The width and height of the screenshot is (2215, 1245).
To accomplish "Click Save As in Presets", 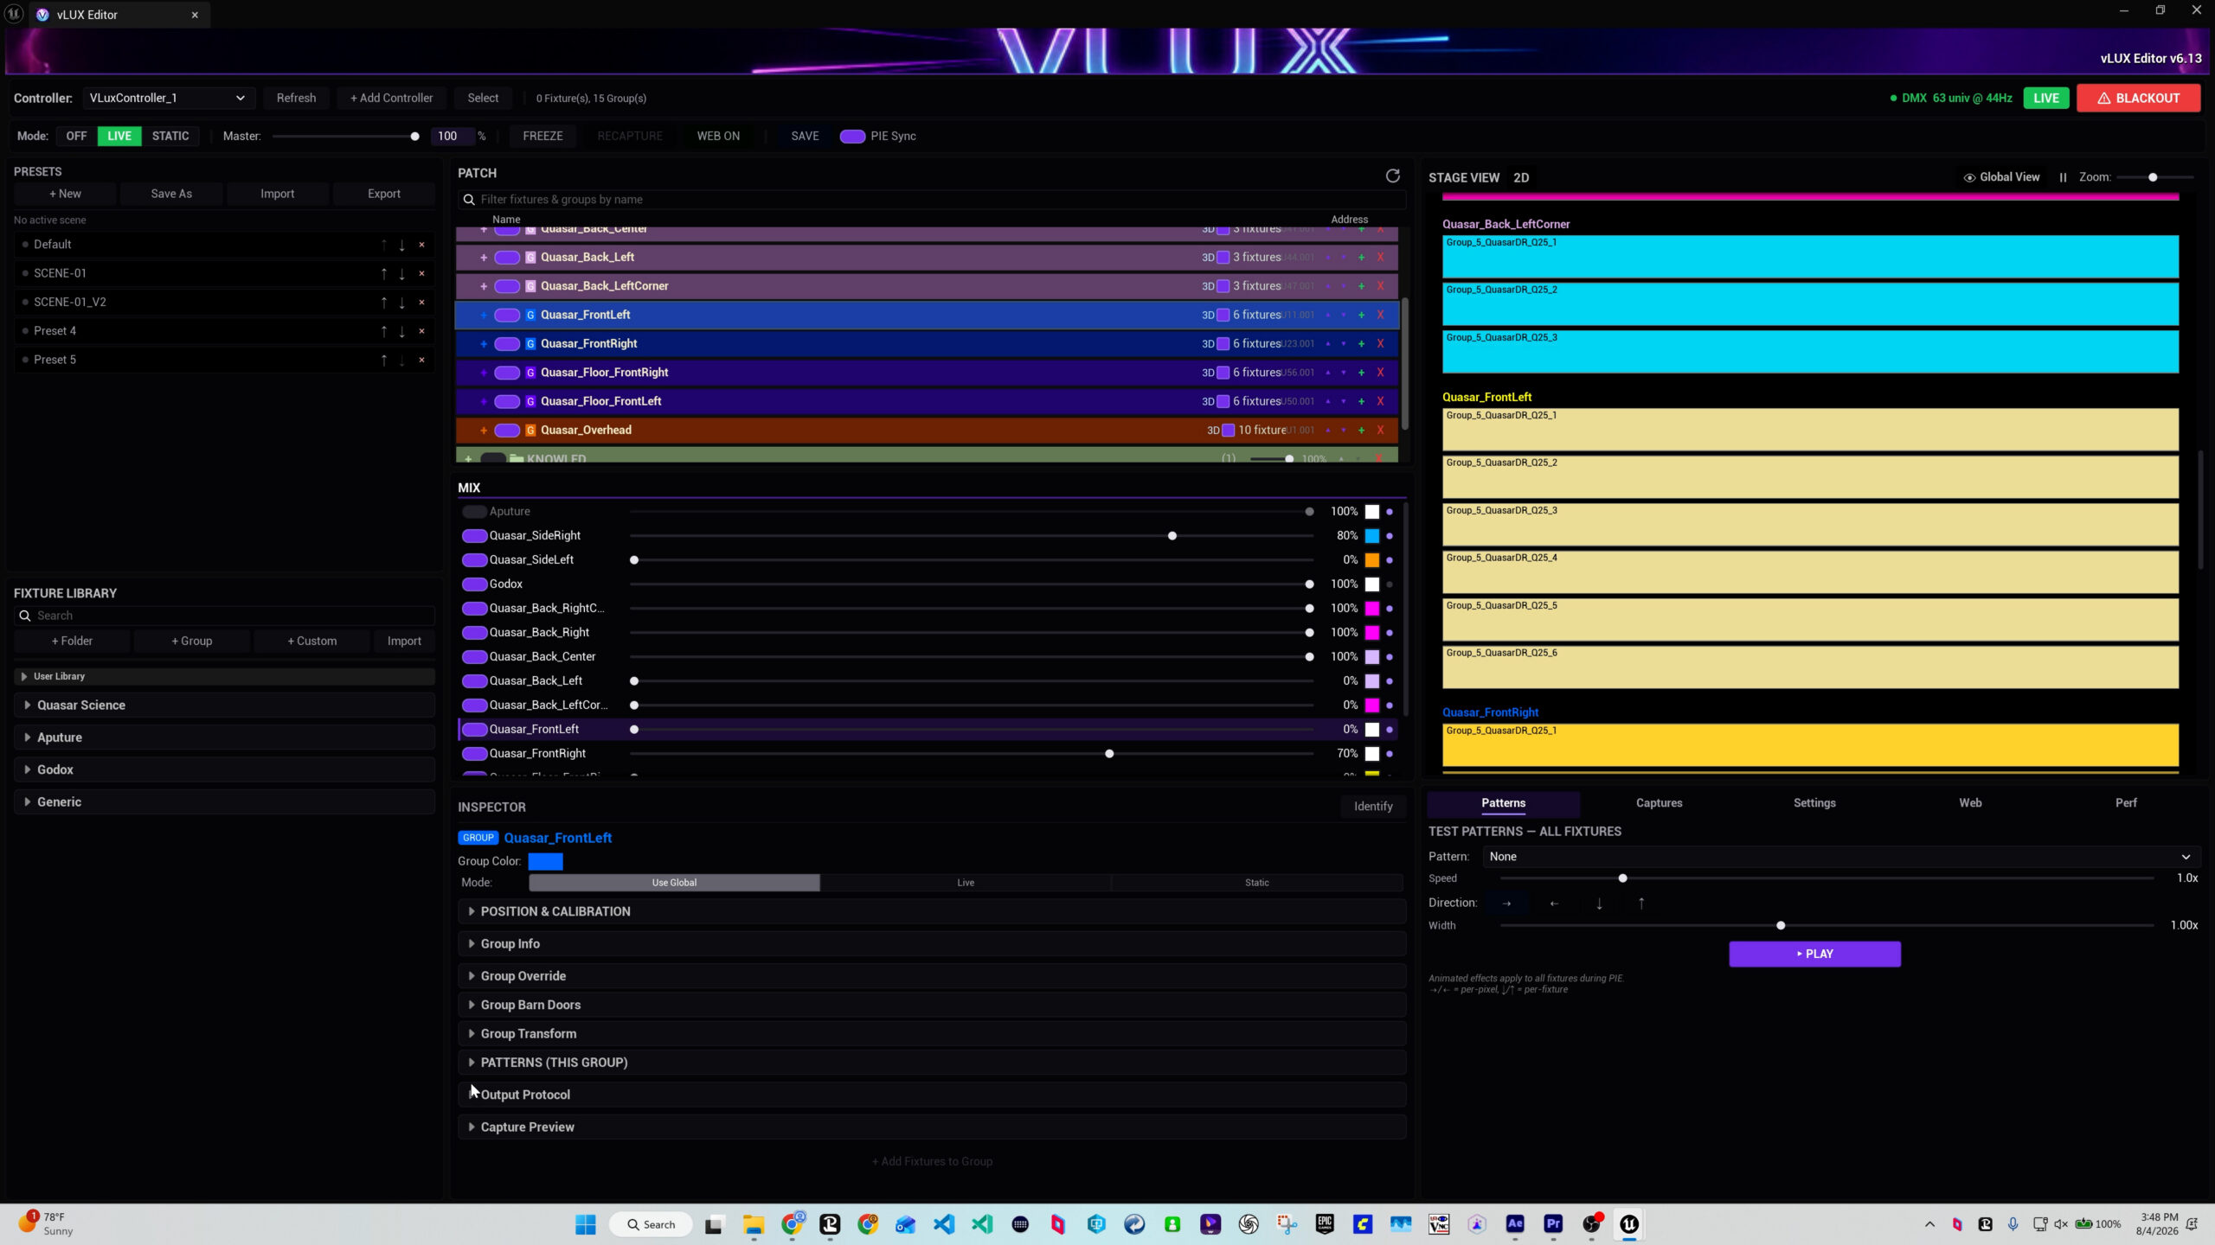I will (x=171, y=194).
